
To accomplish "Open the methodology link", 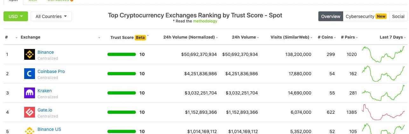I will [205, 21].
